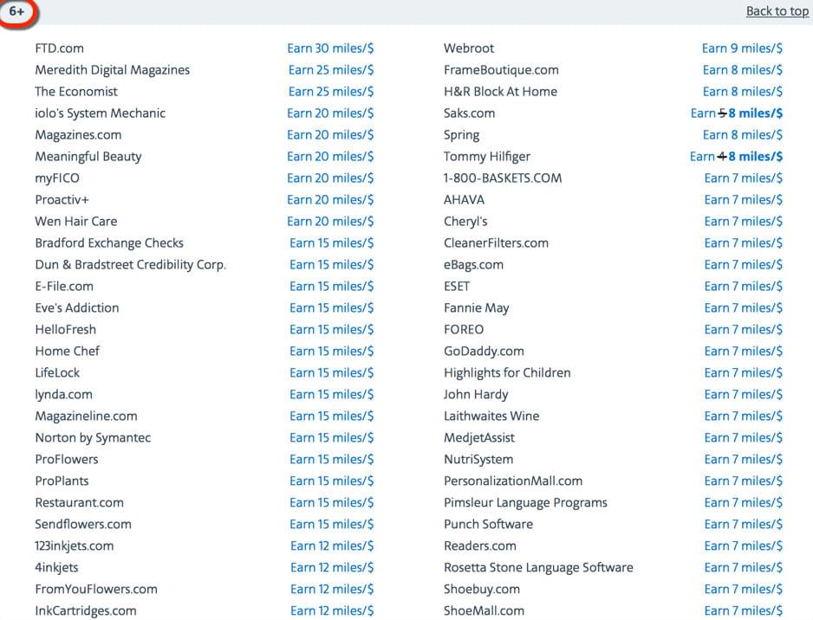Open the FTD.com store listing
Viewport: 813px width, 620px height.
(59, 48)
